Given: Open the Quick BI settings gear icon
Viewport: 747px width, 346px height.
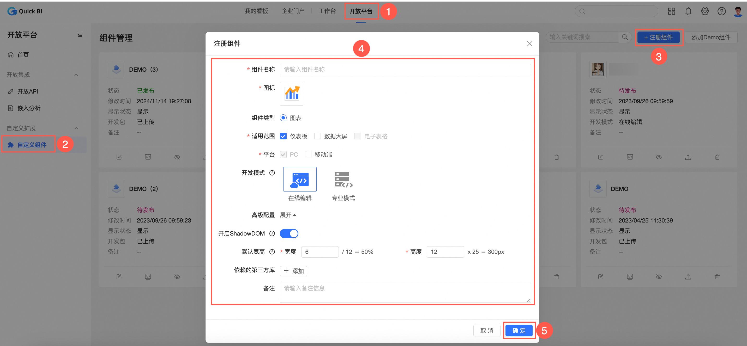Looking at the screenshot, I should pos(705,11).
